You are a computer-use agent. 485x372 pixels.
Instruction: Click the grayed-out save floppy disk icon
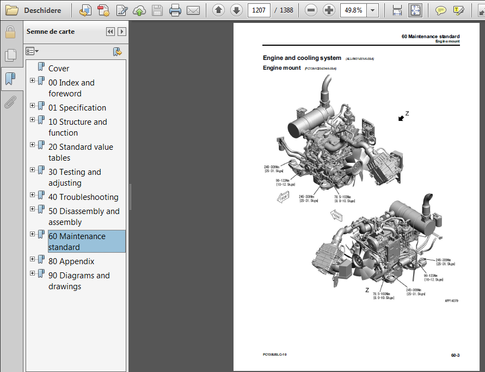157,10
